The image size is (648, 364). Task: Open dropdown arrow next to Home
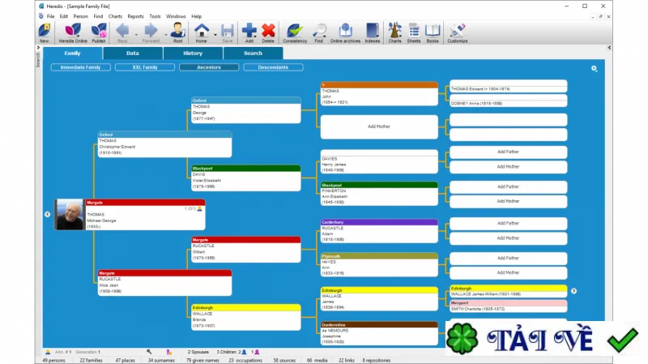pyautogui.click(x=215, y=35)
